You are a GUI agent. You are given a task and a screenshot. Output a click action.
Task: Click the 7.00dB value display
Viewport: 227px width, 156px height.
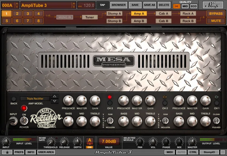[109, 141]
